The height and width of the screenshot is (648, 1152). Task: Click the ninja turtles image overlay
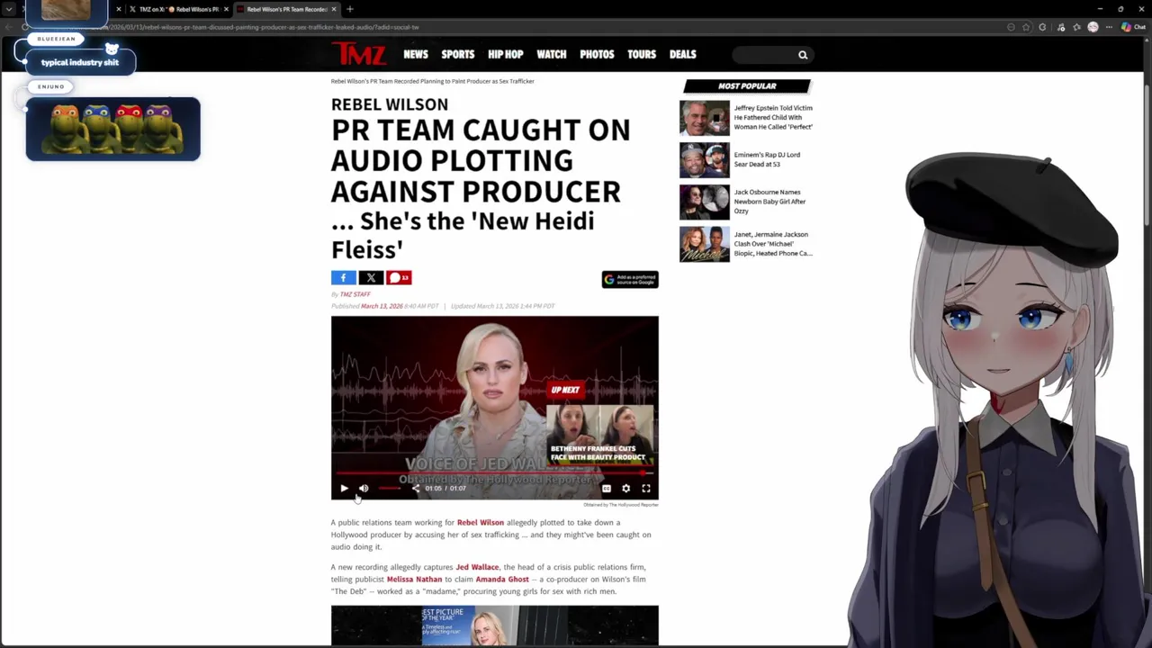(112, 129)
